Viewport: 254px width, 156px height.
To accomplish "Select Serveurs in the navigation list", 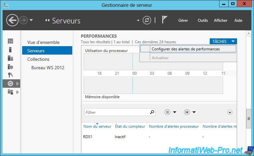I will tap(47, 51).
